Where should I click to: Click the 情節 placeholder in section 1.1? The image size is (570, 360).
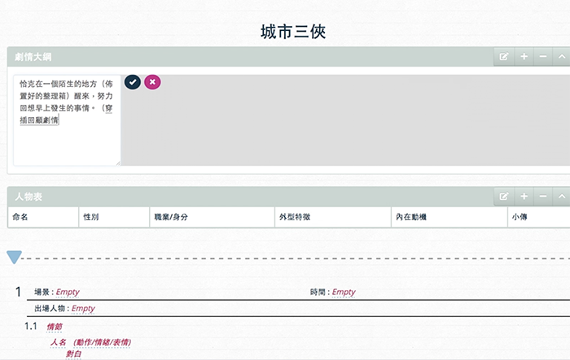(x=55, y=327)
